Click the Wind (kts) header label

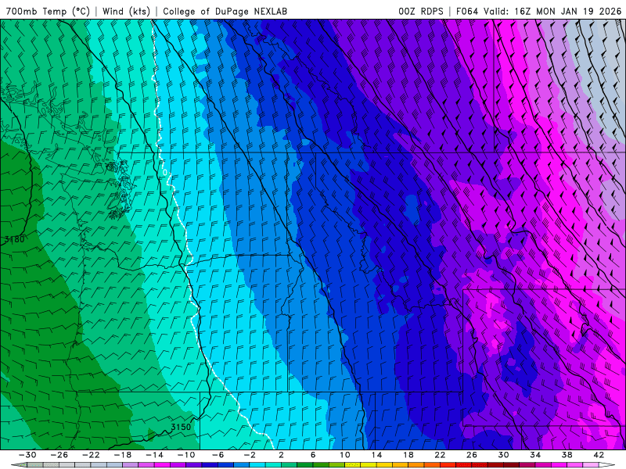[x=126, y=11]
